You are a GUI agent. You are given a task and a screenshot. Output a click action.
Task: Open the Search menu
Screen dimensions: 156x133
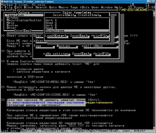point(41,7)
